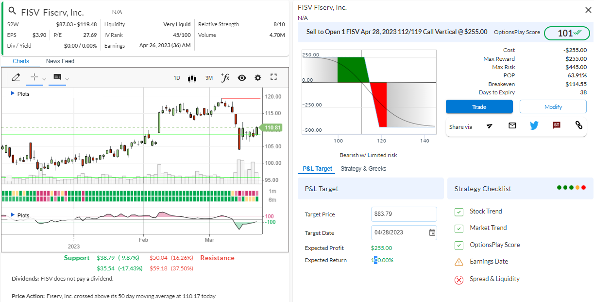The width and height of the screenshot is (594, 302).
Task: Select the P&L Target tab
Action: click(x=318, y=169)
